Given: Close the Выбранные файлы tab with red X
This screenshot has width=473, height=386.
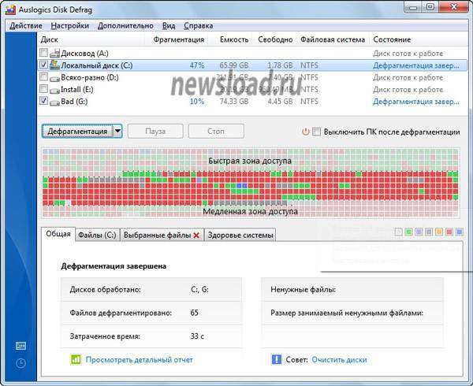Looking at the screenshot, I should (196, 236).
